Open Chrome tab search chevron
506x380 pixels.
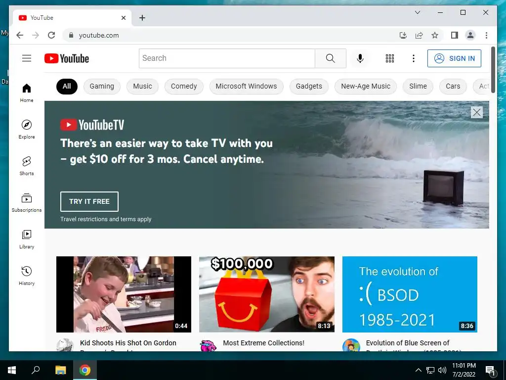417,12
